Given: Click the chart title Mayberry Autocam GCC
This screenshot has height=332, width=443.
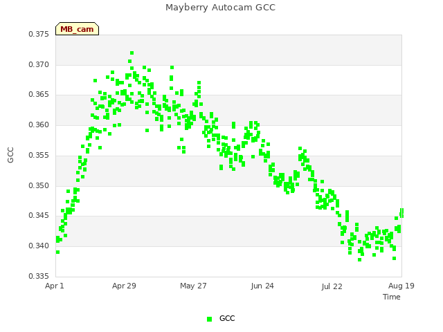Looking at the screenshot, I should (x=220, y=8).
